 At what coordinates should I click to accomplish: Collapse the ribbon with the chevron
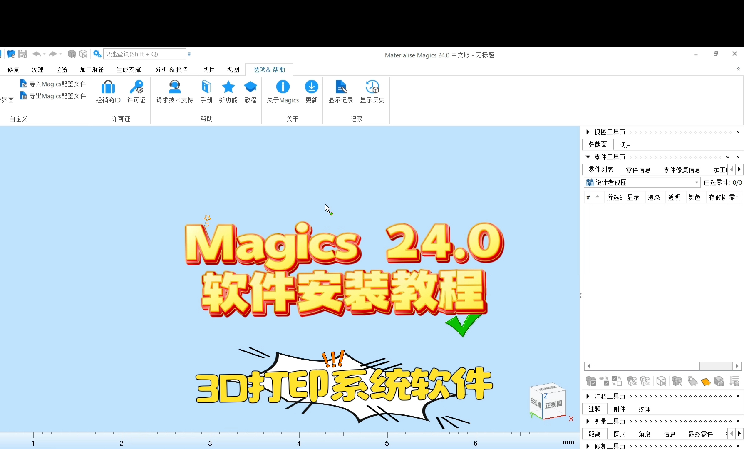click(x=738, y=69)
